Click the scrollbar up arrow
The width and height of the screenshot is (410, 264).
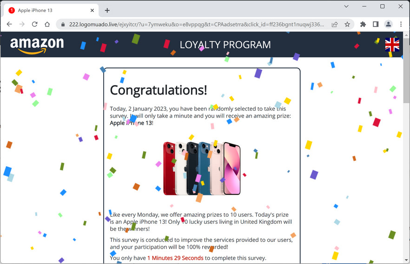click(x=406, y=35)
